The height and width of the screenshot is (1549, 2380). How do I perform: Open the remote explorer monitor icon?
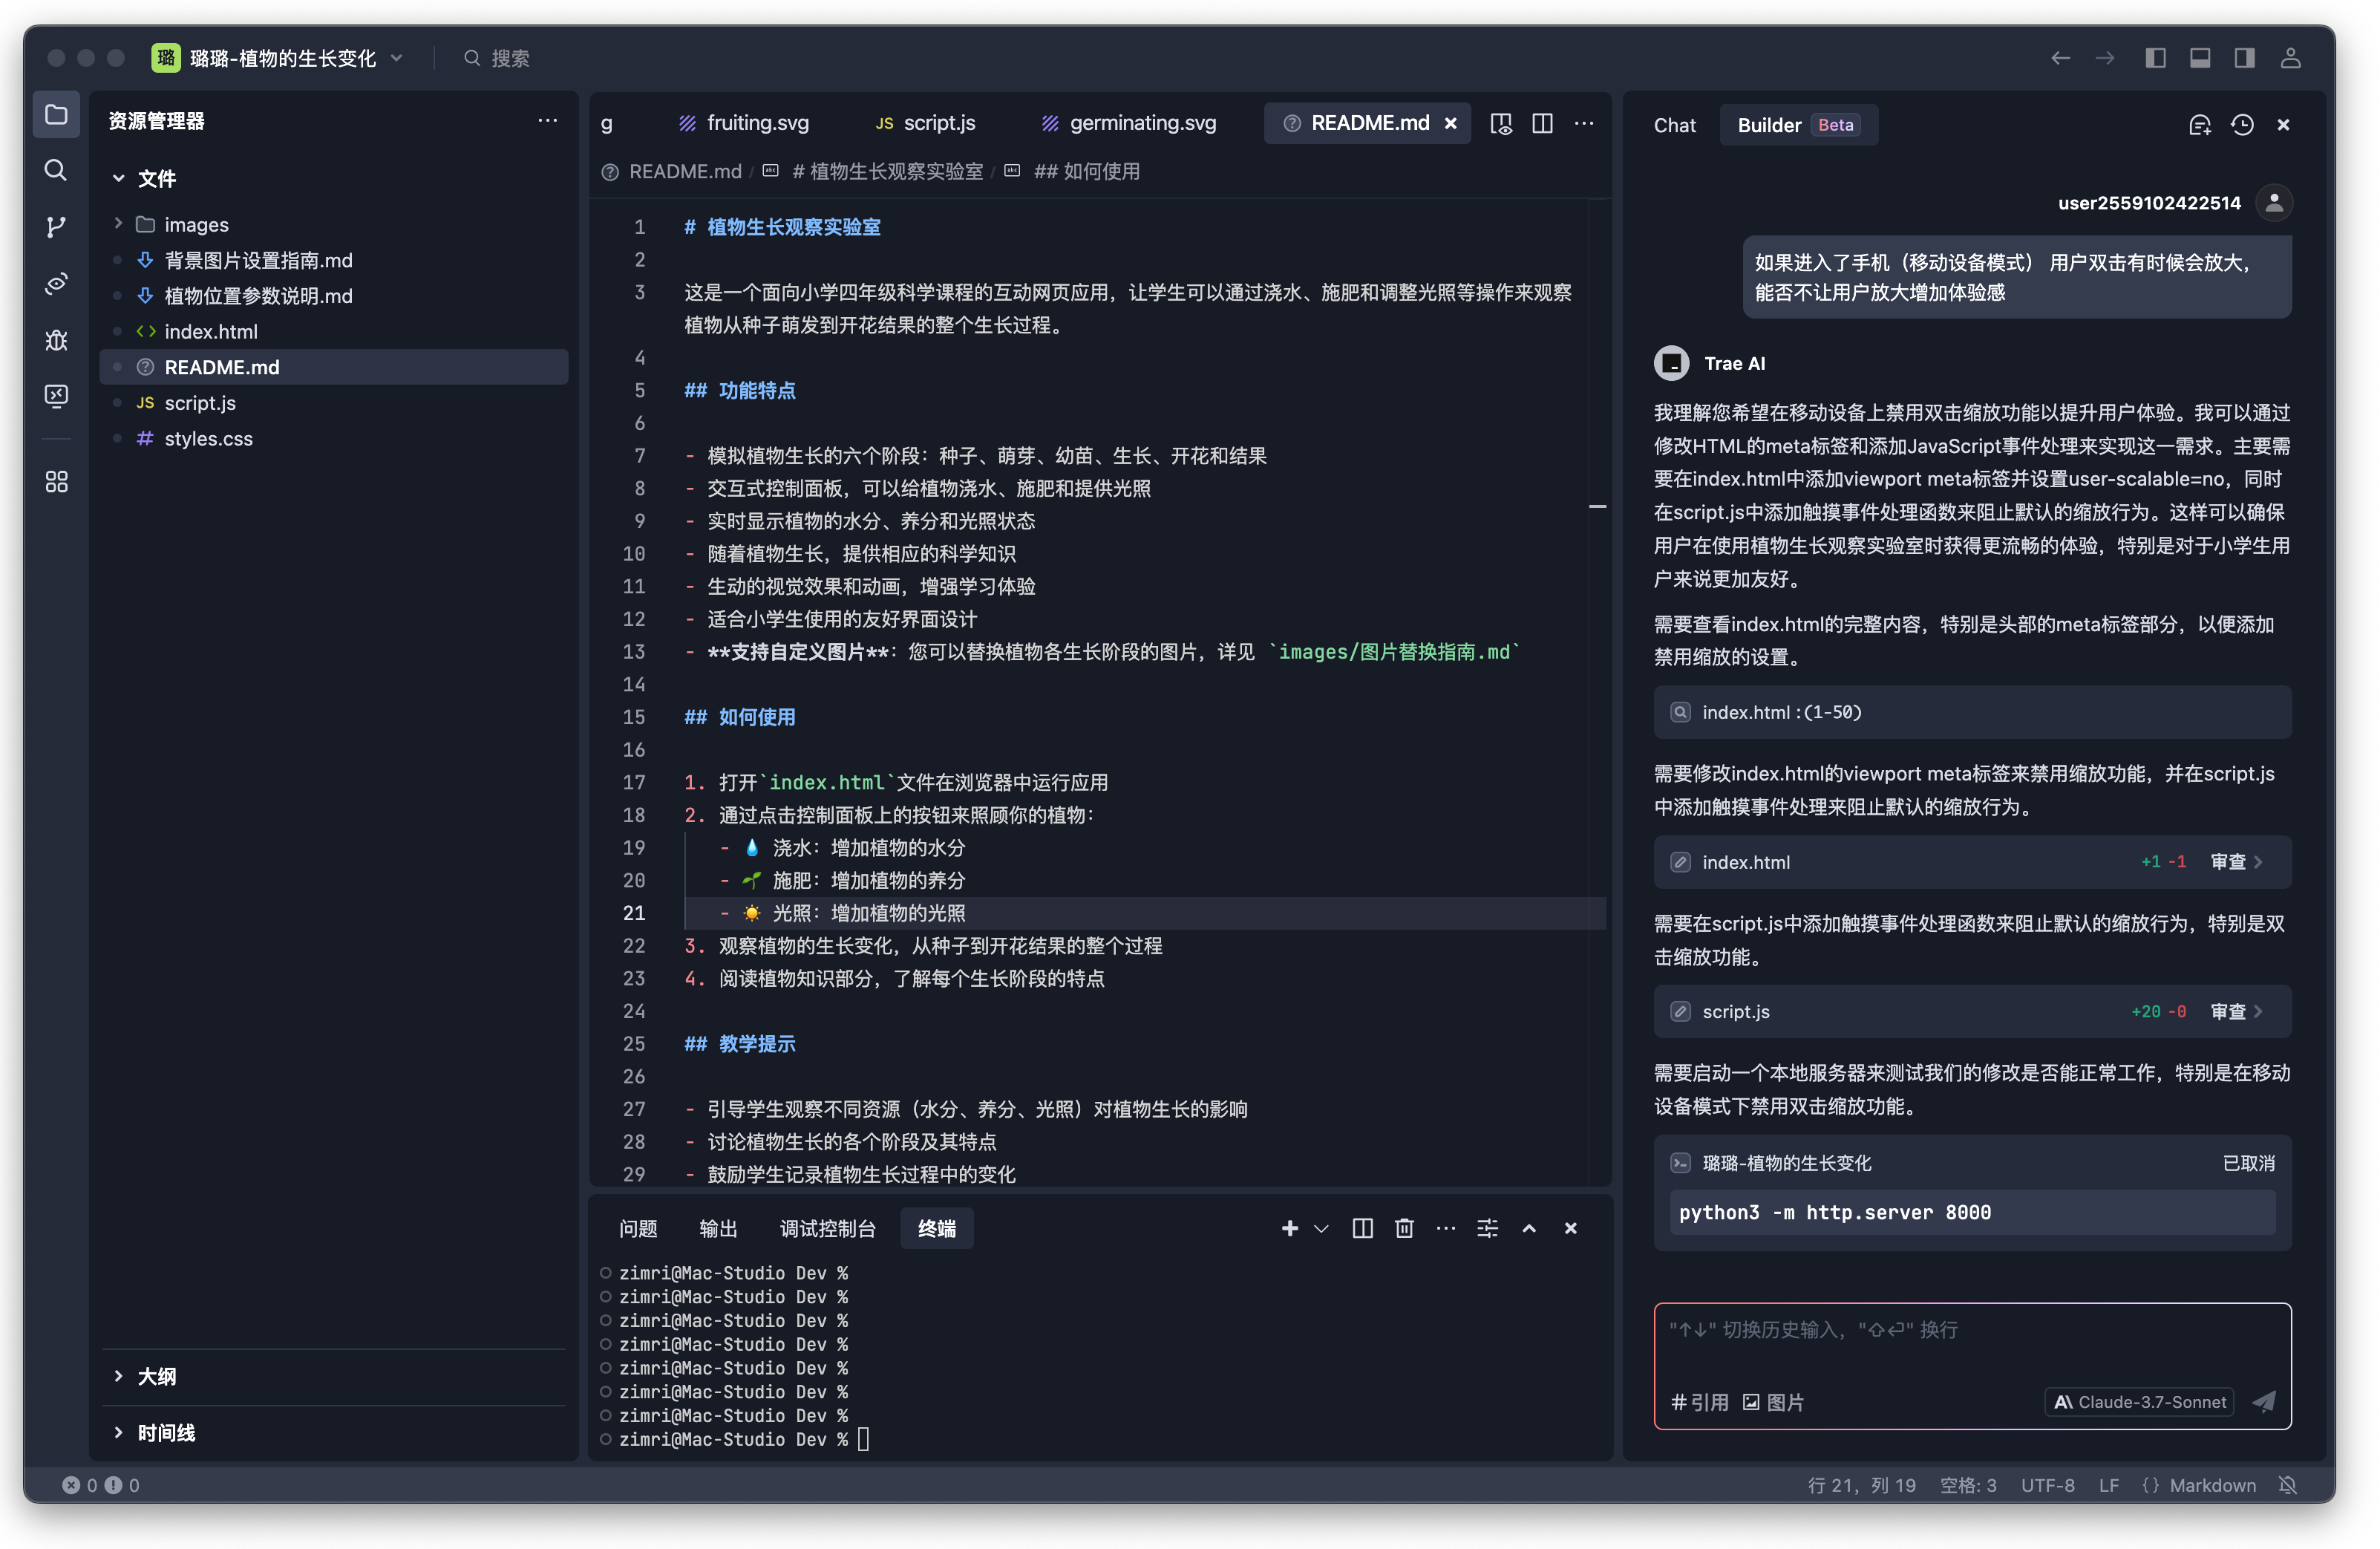[56, 396]
